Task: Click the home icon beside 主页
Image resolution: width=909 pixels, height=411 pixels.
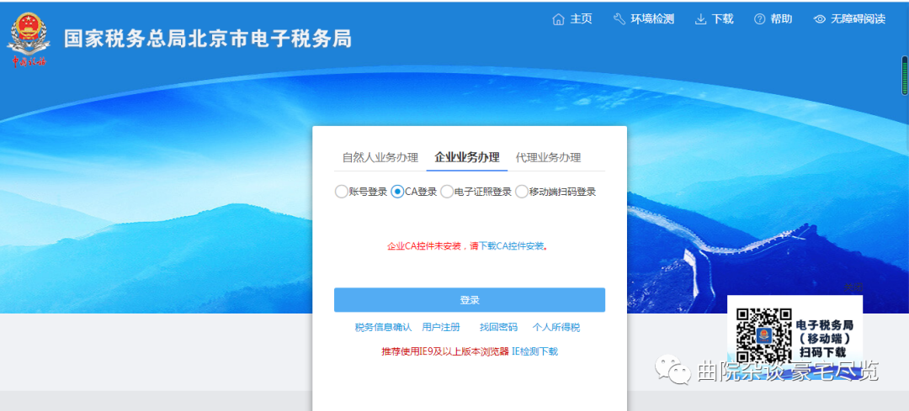Action: (x=558, y=19)
